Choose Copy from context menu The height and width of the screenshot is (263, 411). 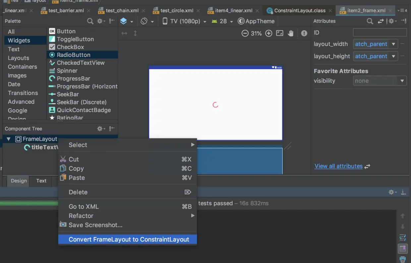click(x=128, y=169)
